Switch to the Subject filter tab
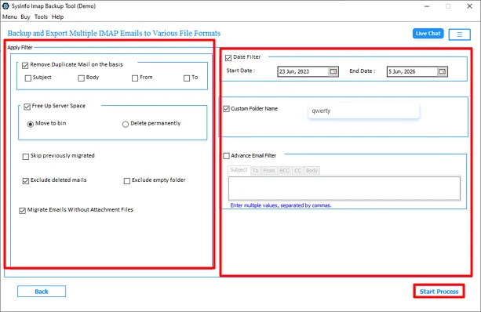The height and width of the screenshot is (312, 481). [x=239, y=170]
